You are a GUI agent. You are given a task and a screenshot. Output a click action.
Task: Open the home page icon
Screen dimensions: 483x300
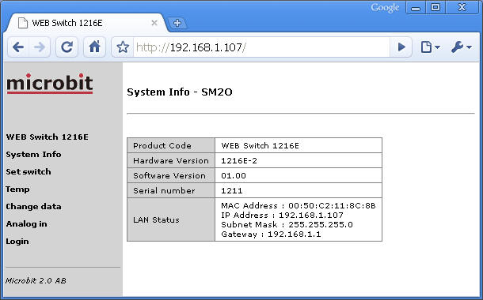tap(94, 47)
